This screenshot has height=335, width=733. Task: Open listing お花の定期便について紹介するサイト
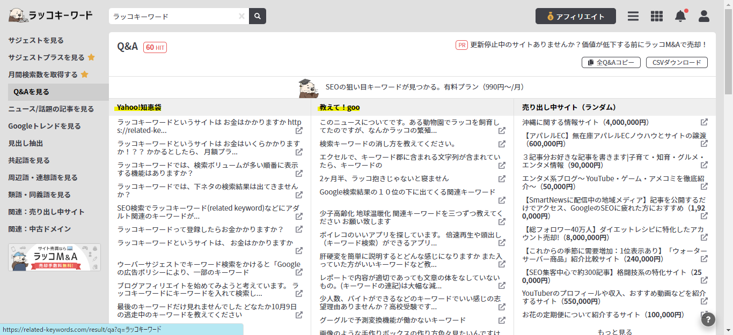pyautogui.click(x=604, y=315)
